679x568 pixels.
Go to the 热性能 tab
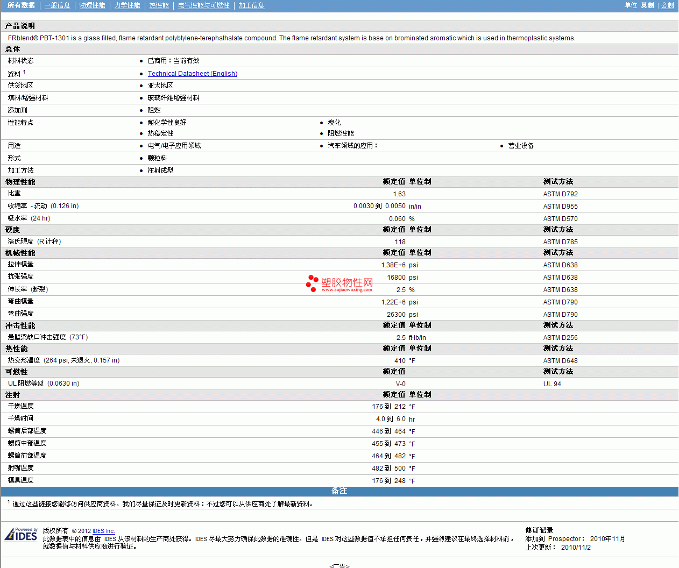tap(159, 5)
